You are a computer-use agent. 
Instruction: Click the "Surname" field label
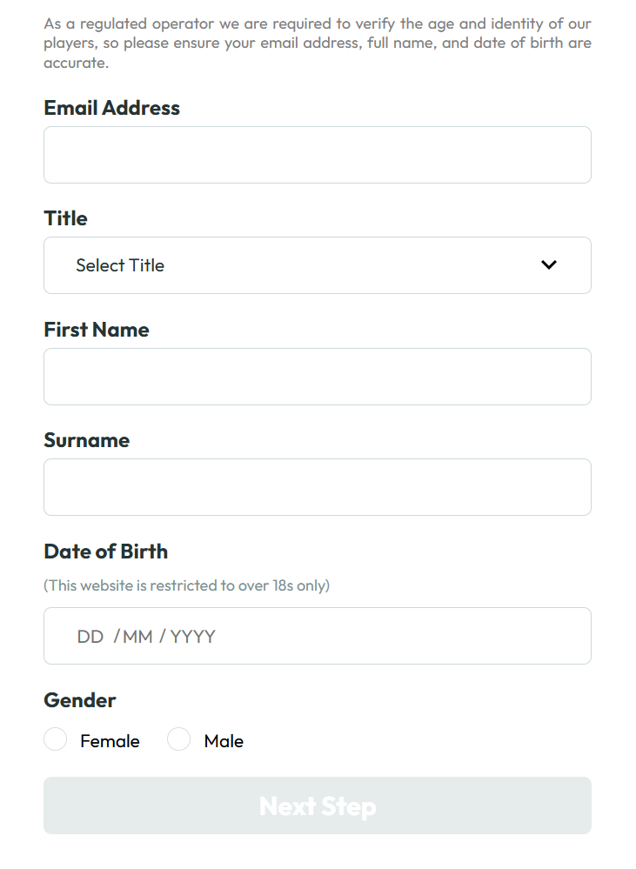coord(87,440)
